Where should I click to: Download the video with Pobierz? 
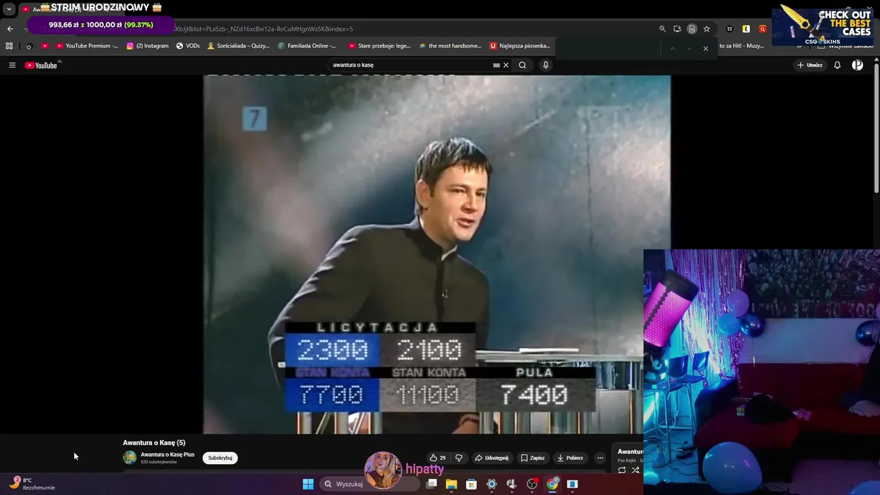click(571, 458)
